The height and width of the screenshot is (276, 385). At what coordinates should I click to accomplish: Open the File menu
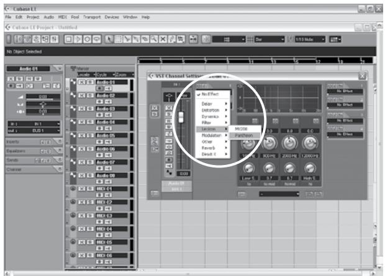8,17
